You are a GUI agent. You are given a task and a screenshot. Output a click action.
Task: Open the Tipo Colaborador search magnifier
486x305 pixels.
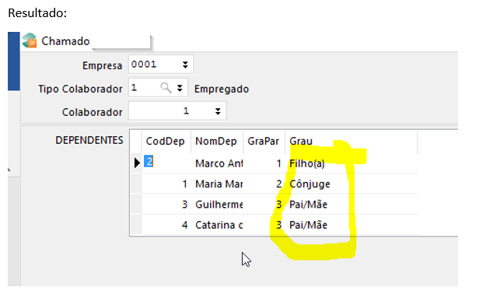[x=166, y=88]
